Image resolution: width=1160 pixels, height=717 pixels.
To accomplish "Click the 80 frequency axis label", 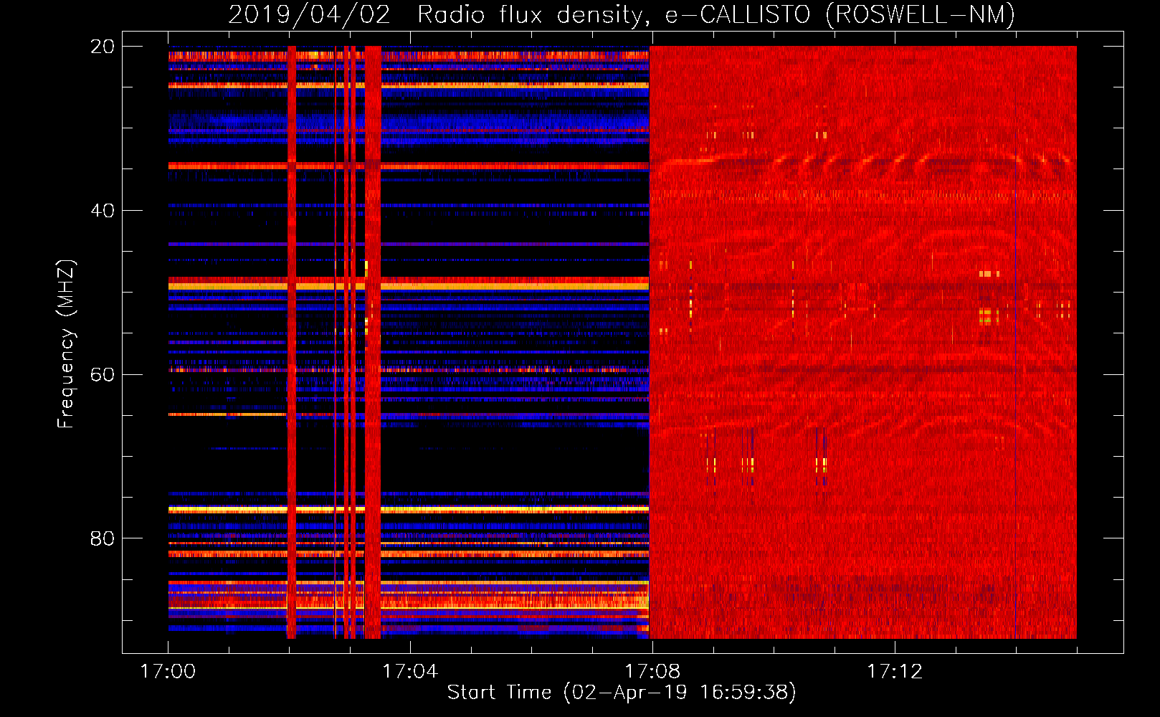I will pos(102,538).
